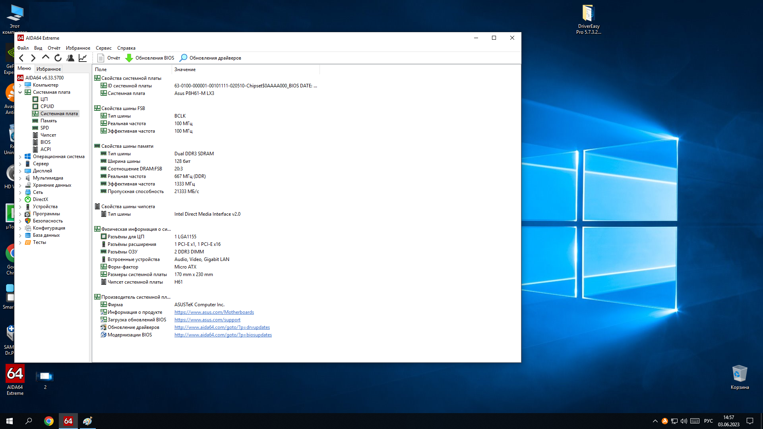Select Чипсет in the tree
This screenshot has height=429, width=763.
point(48,135)
